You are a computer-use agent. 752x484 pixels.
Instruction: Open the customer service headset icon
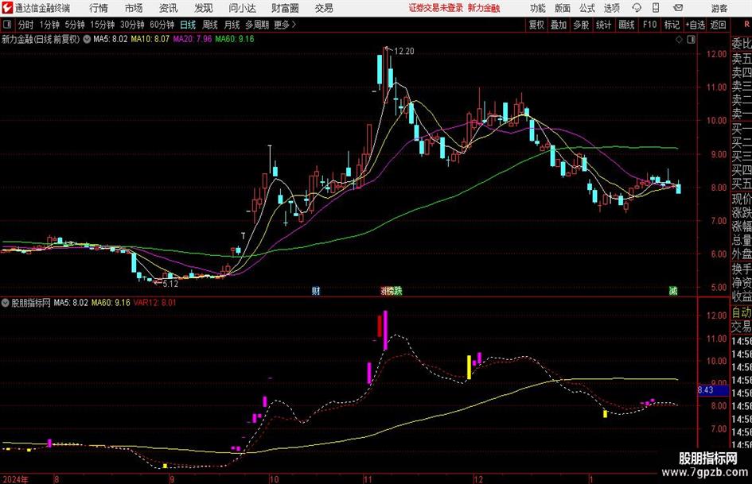point(637,8)
